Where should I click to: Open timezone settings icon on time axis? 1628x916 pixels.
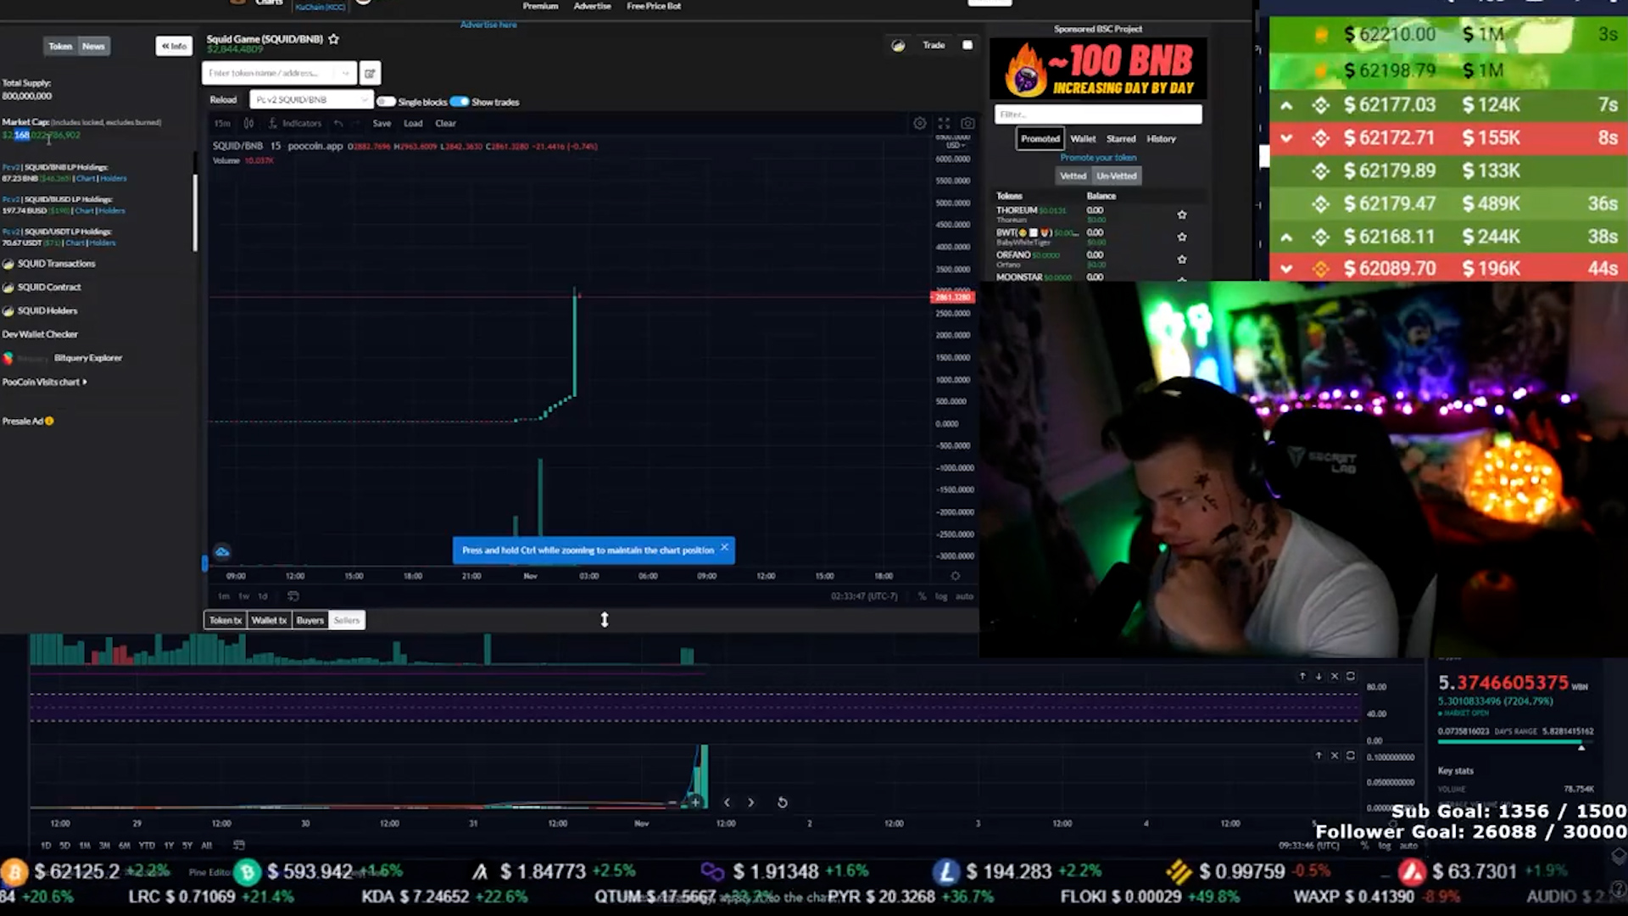pyautogui.click(x=956, y=576)
